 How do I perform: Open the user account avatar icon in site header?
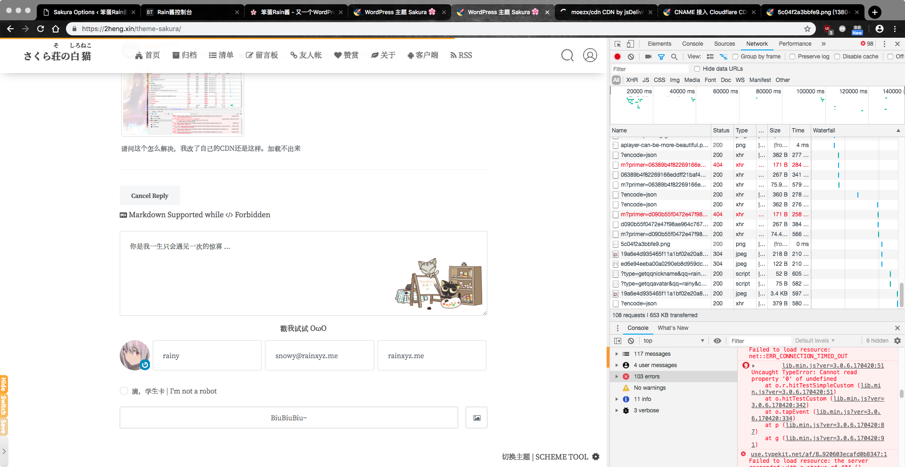pos(590,55)
